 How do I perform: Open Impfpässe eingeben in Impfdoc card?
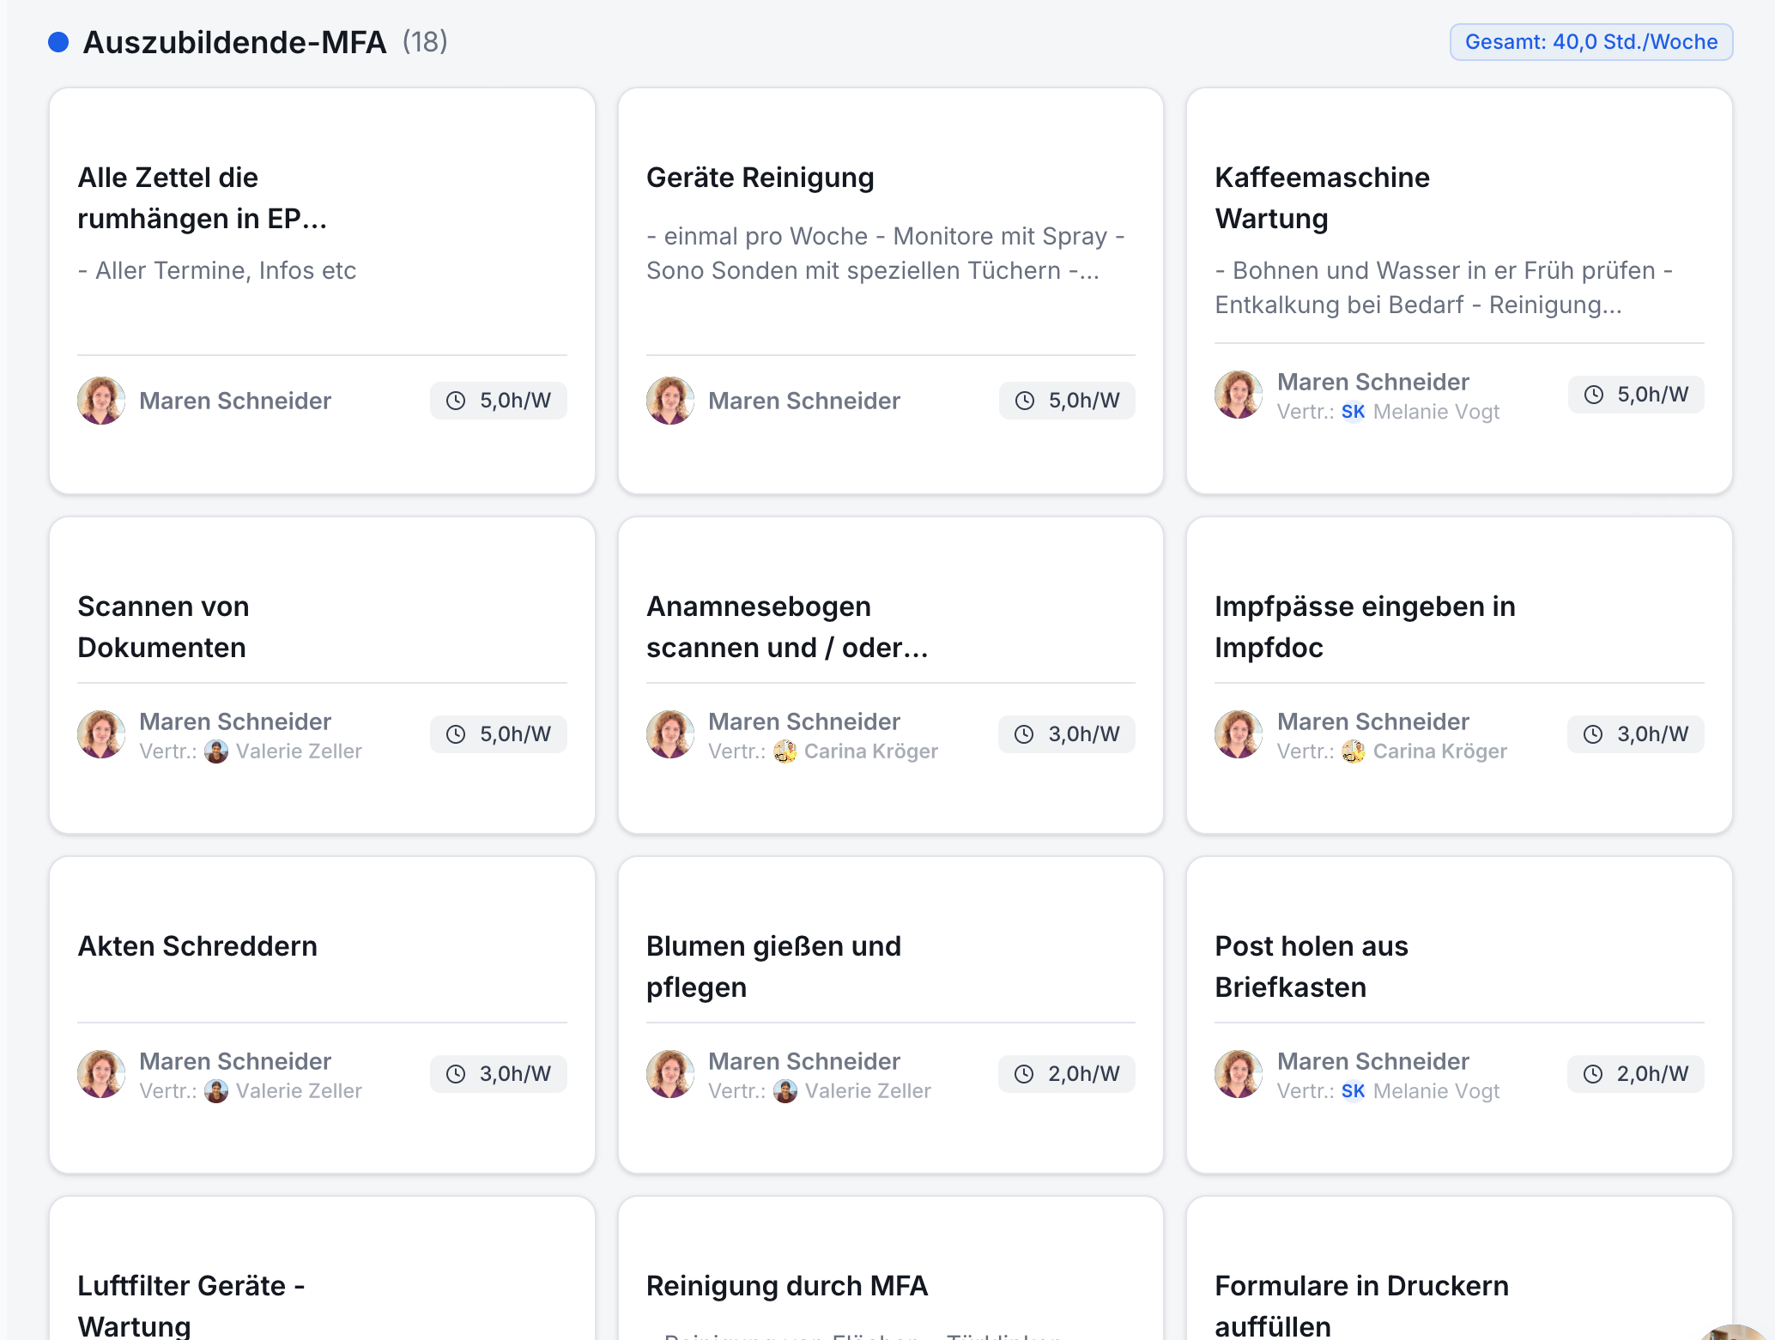(x=1459, y=675)
